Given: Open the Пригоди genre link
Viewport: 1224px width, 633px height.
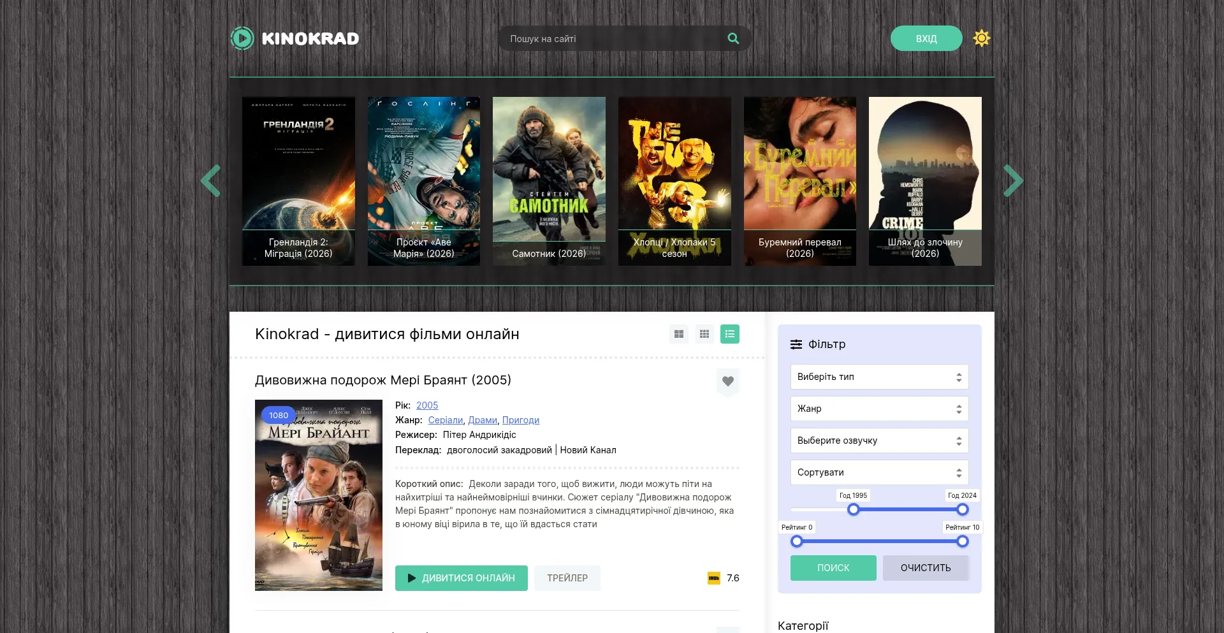Looking at the screenshot, I should click(x=521, y=420).
